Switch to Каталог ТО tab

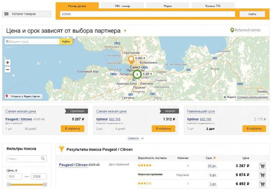click(x=213, y=6)
